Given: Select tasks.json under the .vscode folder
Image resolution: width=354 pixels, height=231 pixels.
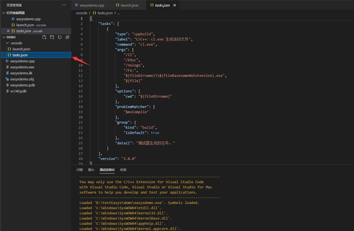Looking at the screenshot, I should 36,55.
